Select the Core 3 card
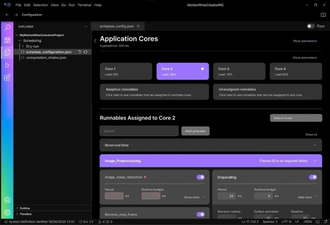The image size is (330, 225). pyautogui.click(x=239, y=71)
